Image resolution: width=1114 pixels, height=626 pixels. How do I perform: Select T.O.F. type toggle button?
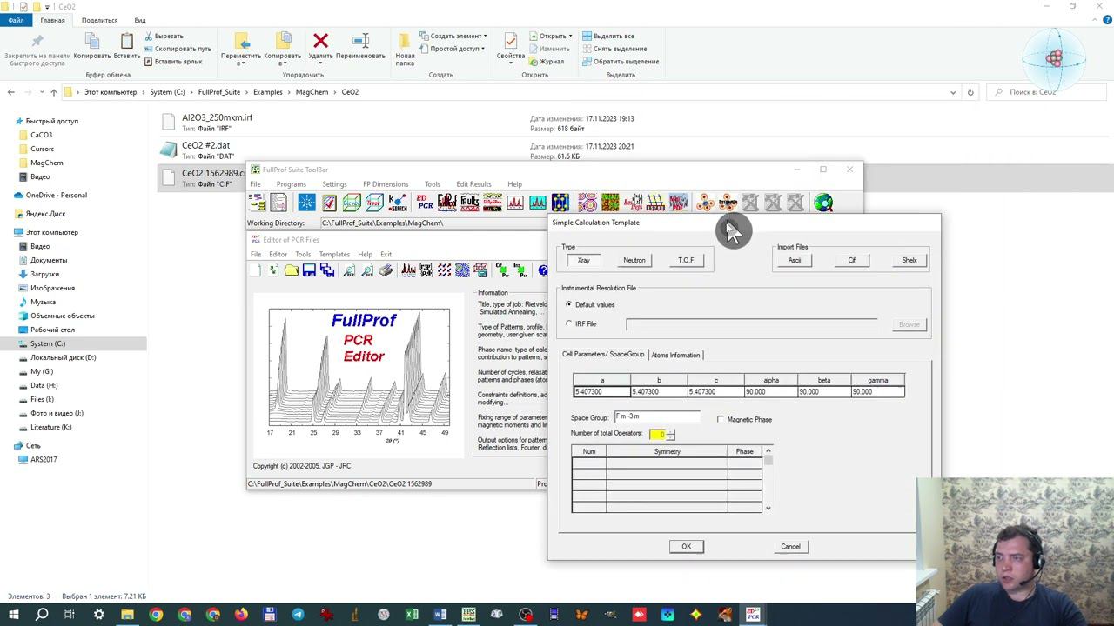pos(687,260)
